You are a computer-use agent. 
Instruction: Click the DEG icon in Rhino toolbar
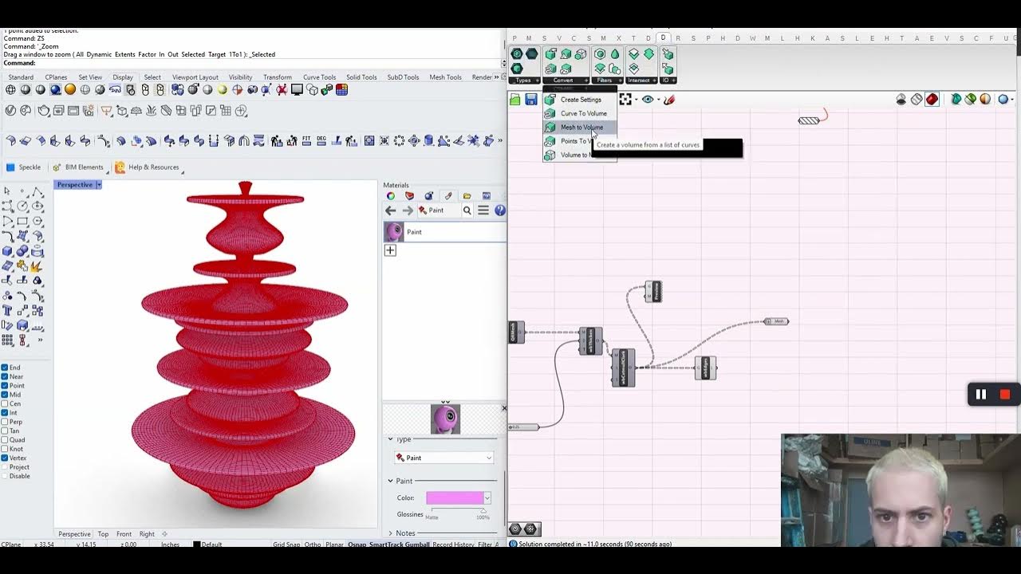[x=321, y=141]
